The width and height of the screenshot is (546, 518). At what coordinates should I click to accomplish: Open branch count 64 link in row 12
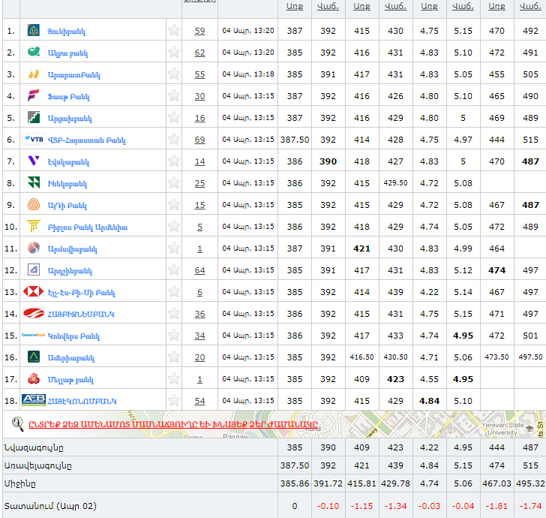199,270
